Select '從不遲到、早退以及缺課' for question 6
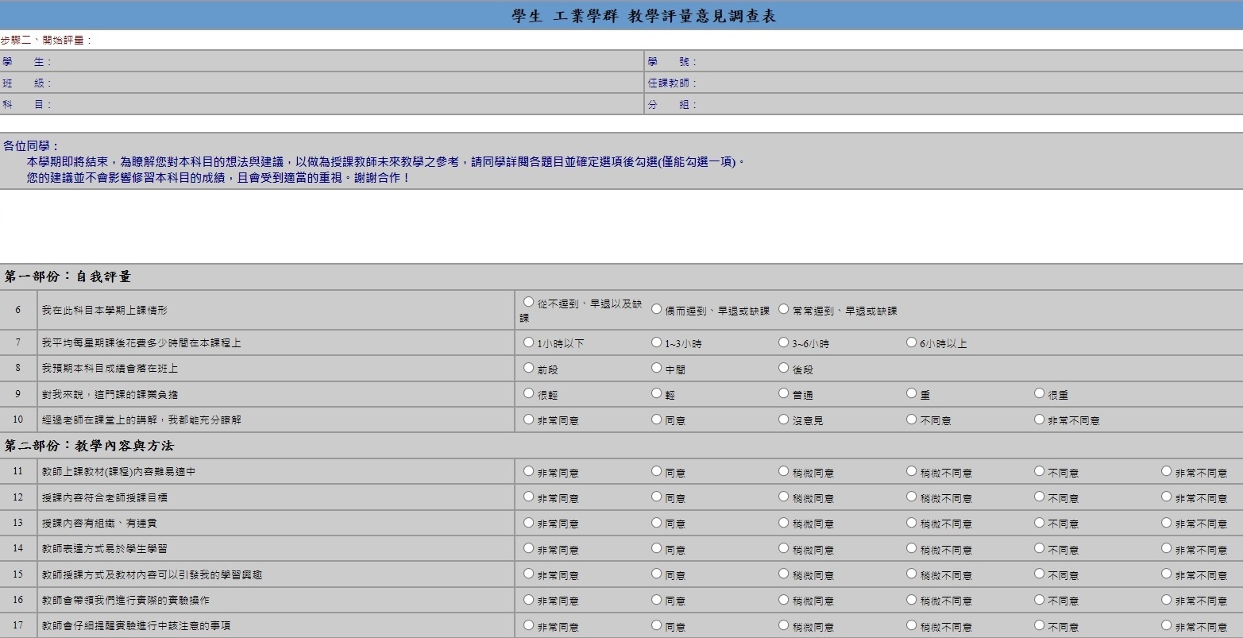Image resolution: width=1243 pixels, height=638 pixels. (x=529, y=303)
